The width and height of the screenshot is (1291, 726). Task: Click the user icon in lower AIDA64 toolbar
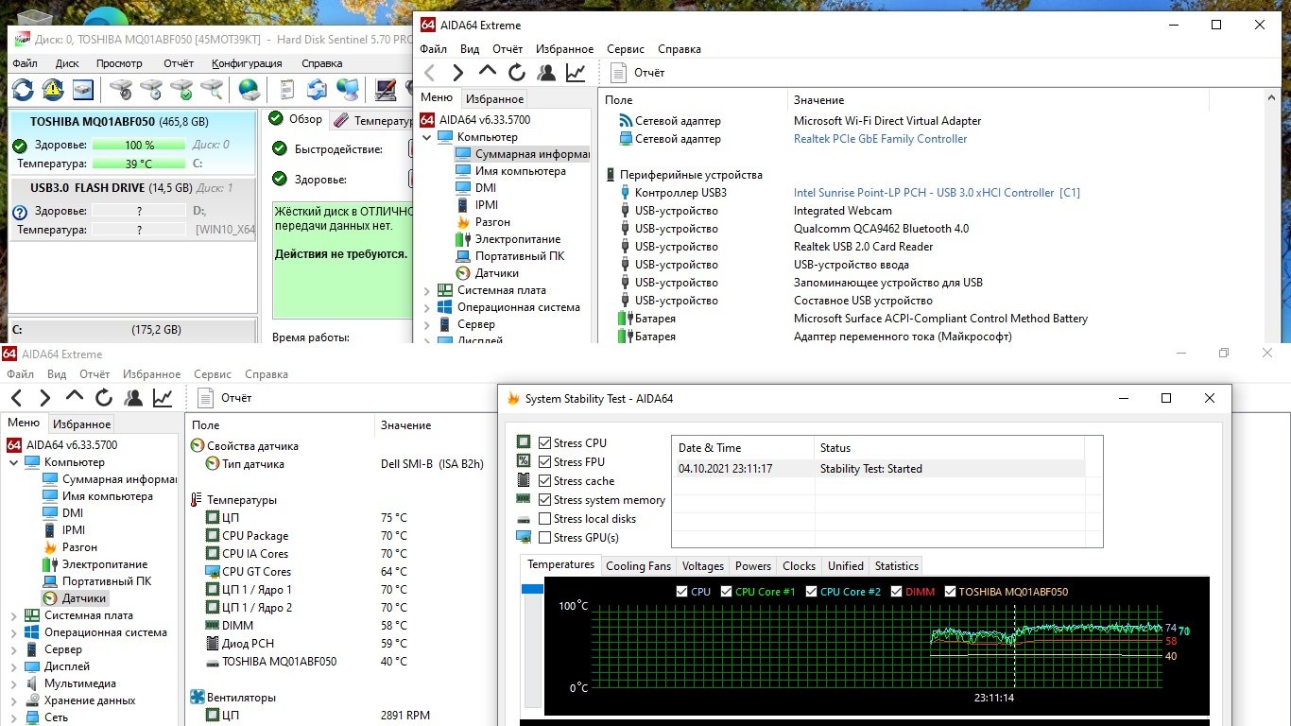click(133, 398)
